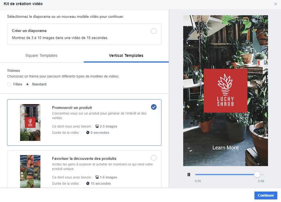Click the 15 secondes timer icon
The image size is (281, 202).
point(88,183)
